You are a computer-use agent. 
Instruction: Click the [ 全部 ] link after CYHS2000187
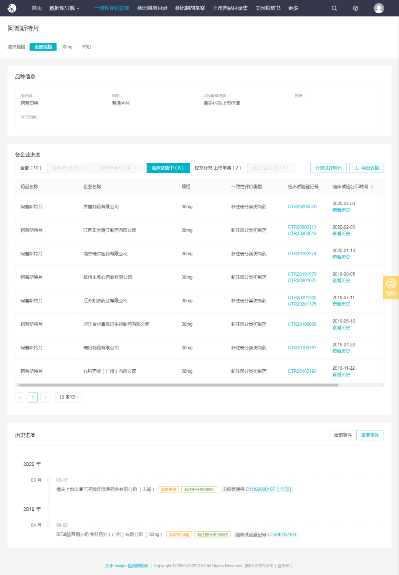pyautogui.click(x=284, y=489)
